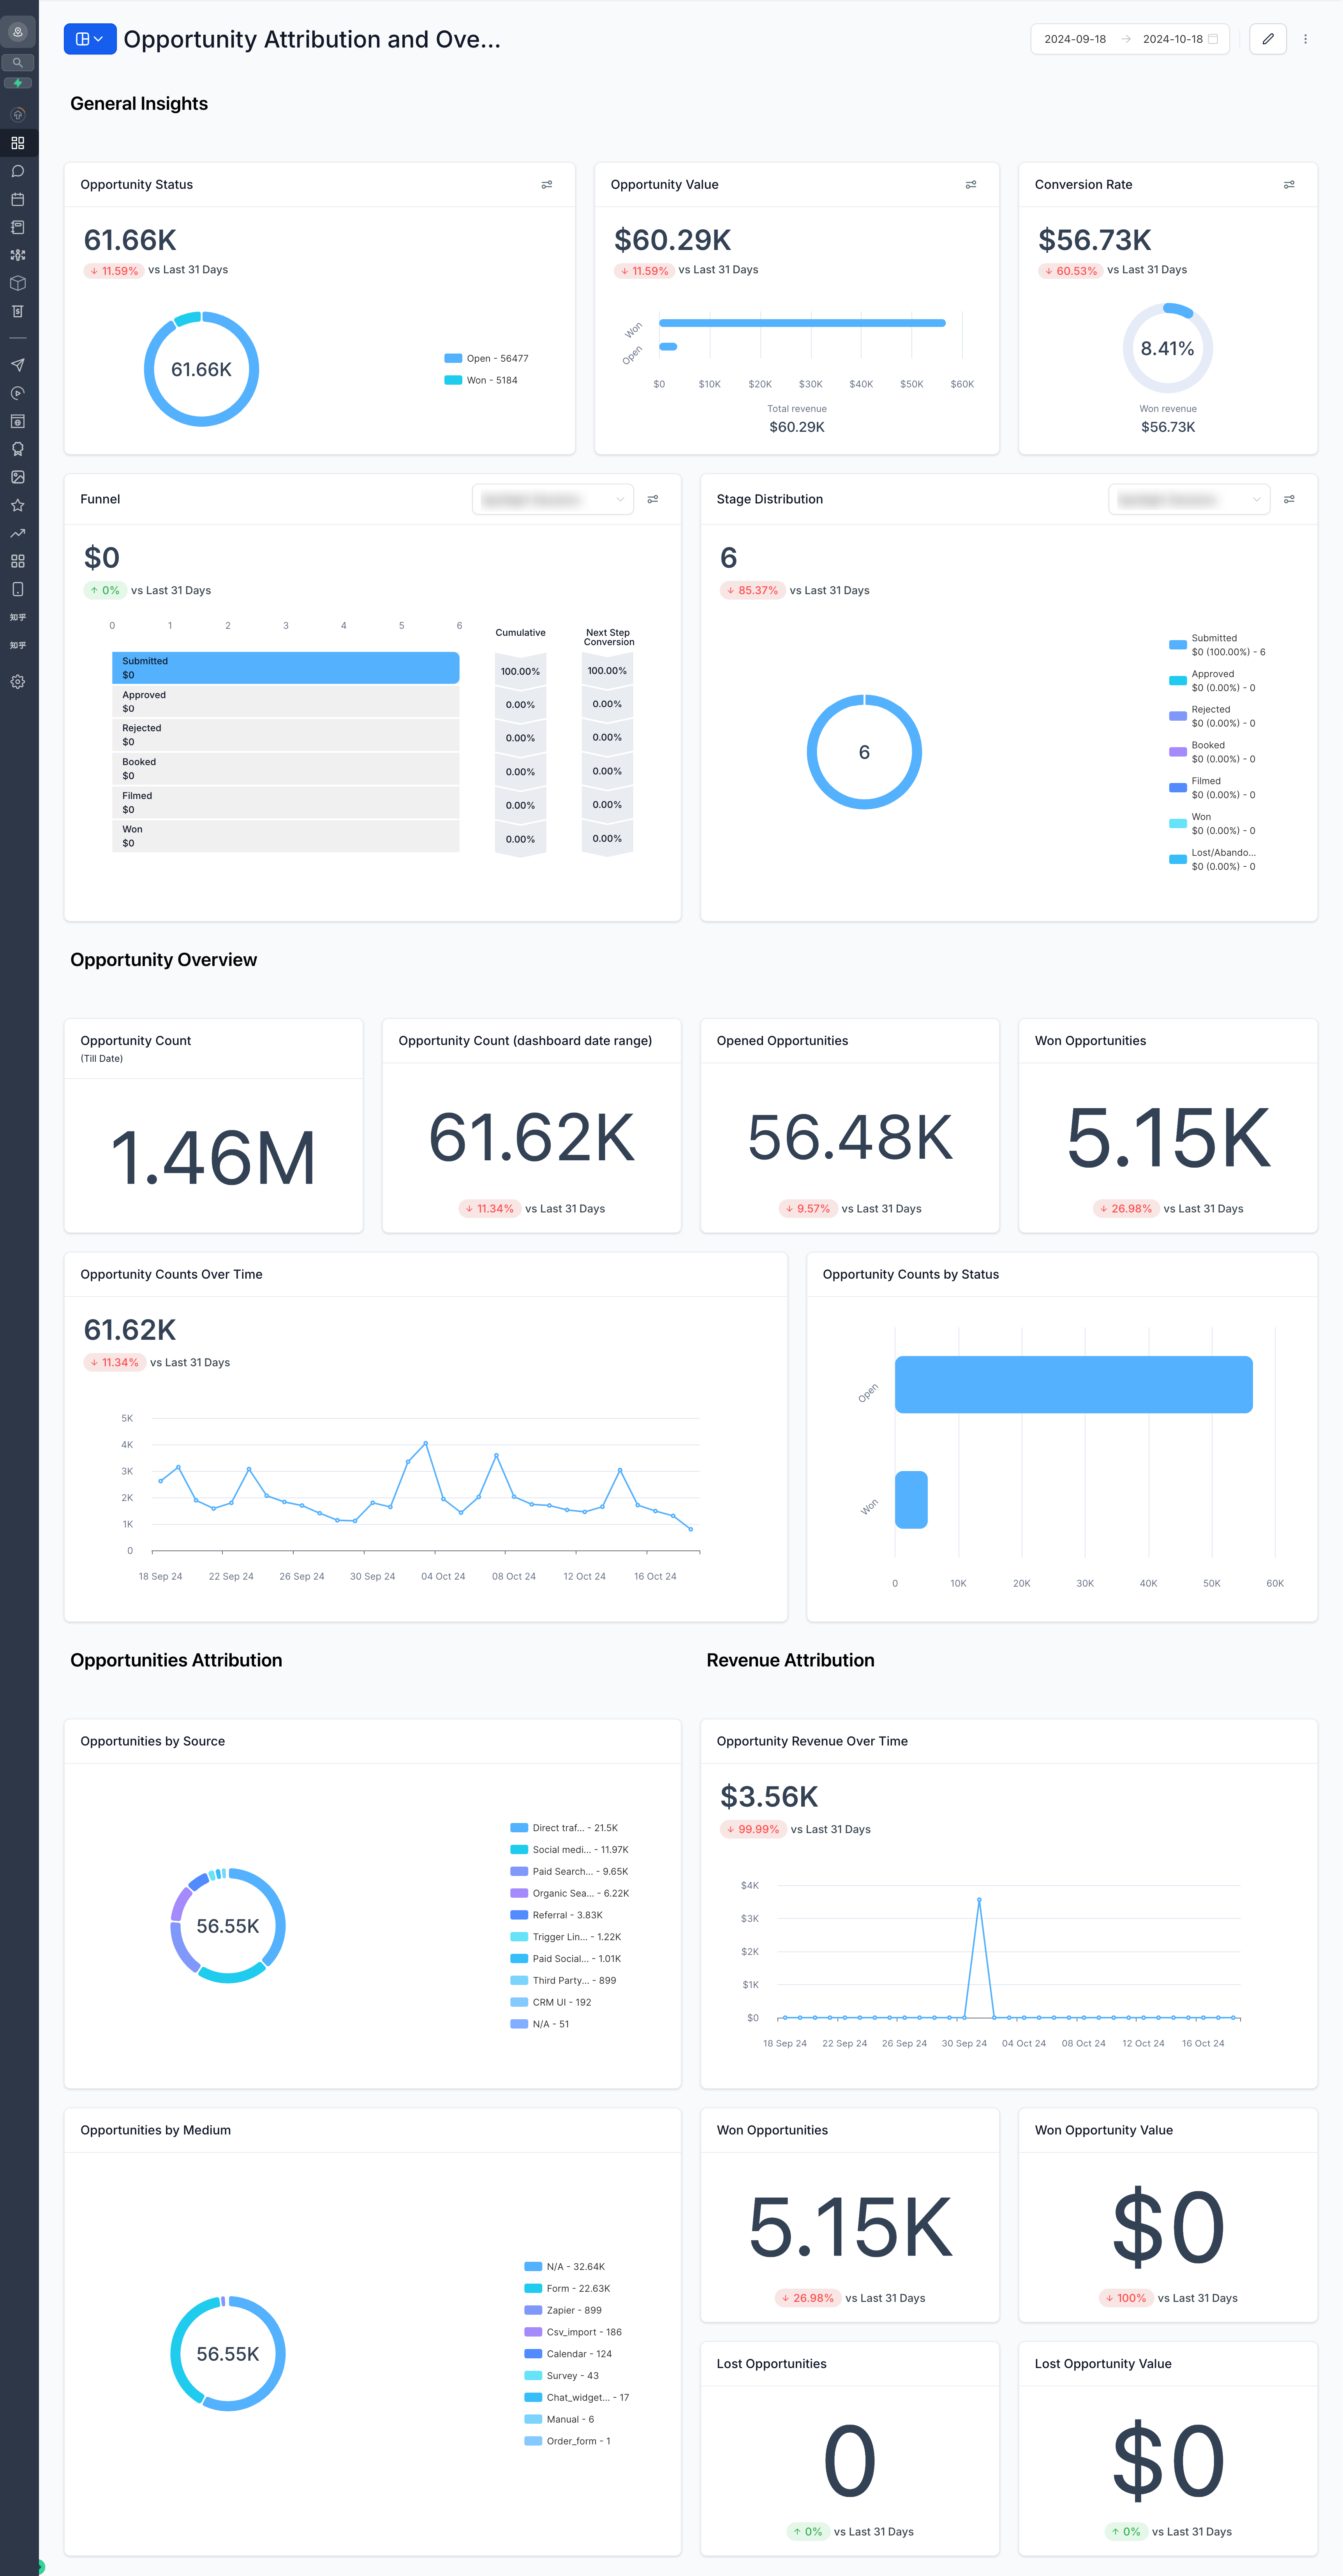Open the three-dot more options menu

coord(1305,39)
